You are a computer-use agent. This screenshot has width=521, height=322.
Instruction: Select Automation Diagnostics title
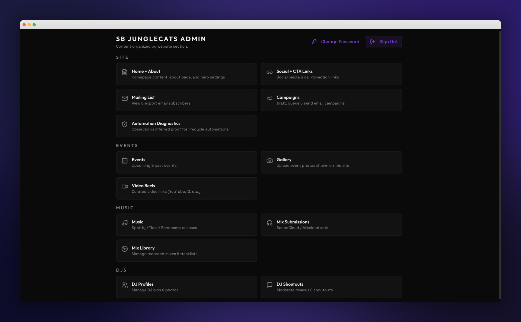(x=156, y=123)
